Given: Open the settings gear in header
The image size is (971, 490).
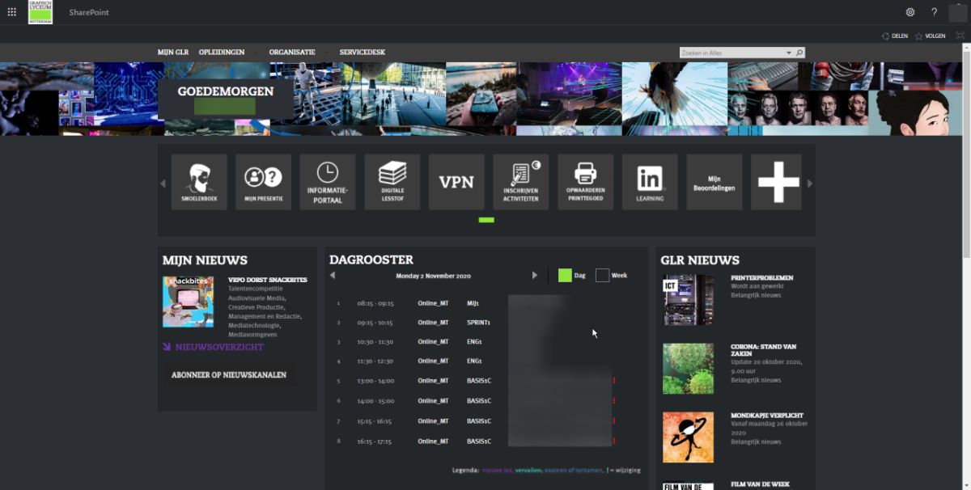Looking at the screenshot, I should point(910,12).
